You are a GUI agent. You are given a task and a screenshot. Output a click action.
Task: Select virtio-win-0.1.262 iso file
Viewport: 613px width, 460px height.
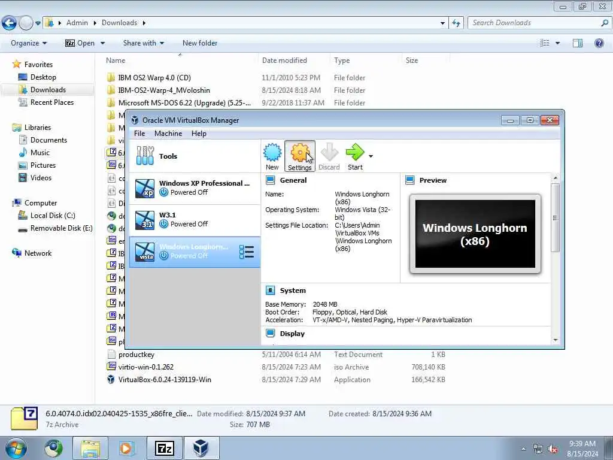[x=146, y=367]
